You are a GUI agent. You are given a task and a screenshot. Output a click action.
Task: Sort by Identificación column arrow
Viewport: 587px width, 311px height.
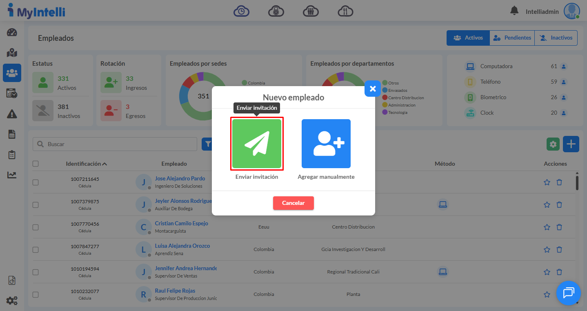[x=105, y=164]
